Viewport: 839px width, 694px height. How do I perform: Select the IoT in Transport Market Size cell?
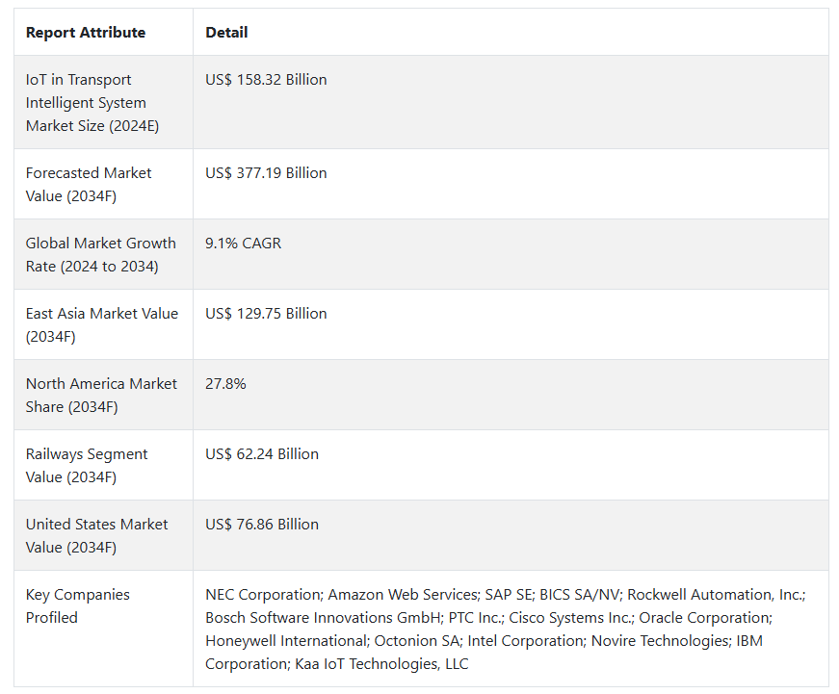coord(92,103)
